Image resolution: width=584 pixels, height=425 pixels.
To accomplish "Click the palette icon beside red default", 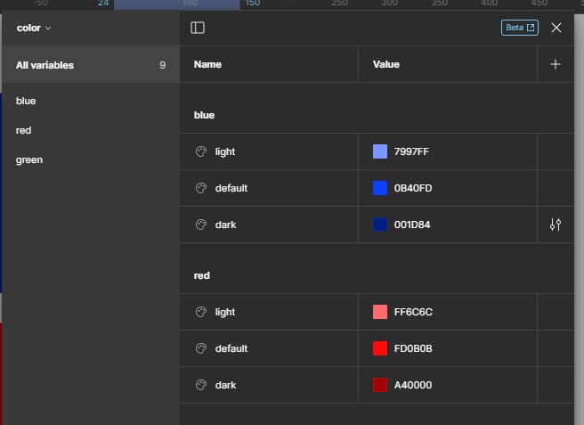I will click(x=201, y=348).
